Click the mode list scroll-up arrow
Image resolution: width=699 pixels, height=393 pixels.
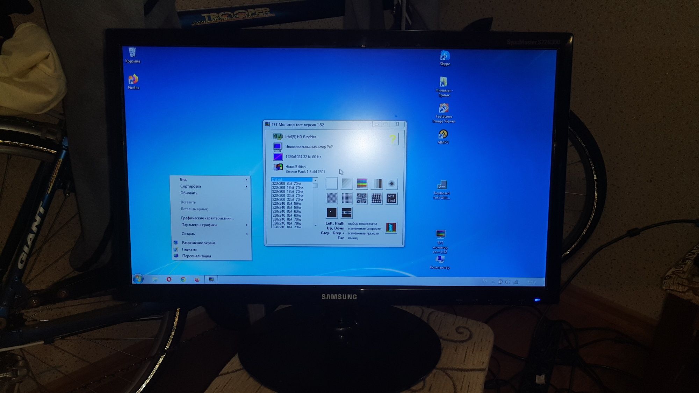tap(315, 180)
